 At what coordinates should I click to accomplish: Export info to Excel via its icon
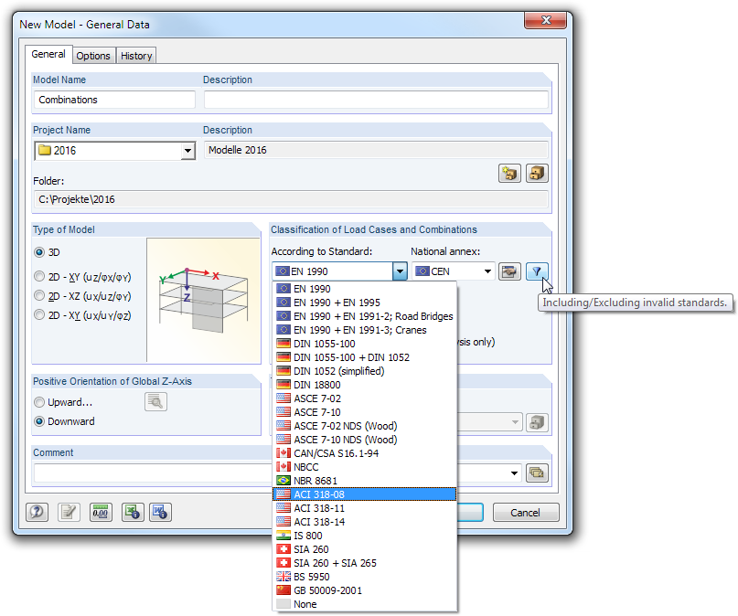point(133,512)
